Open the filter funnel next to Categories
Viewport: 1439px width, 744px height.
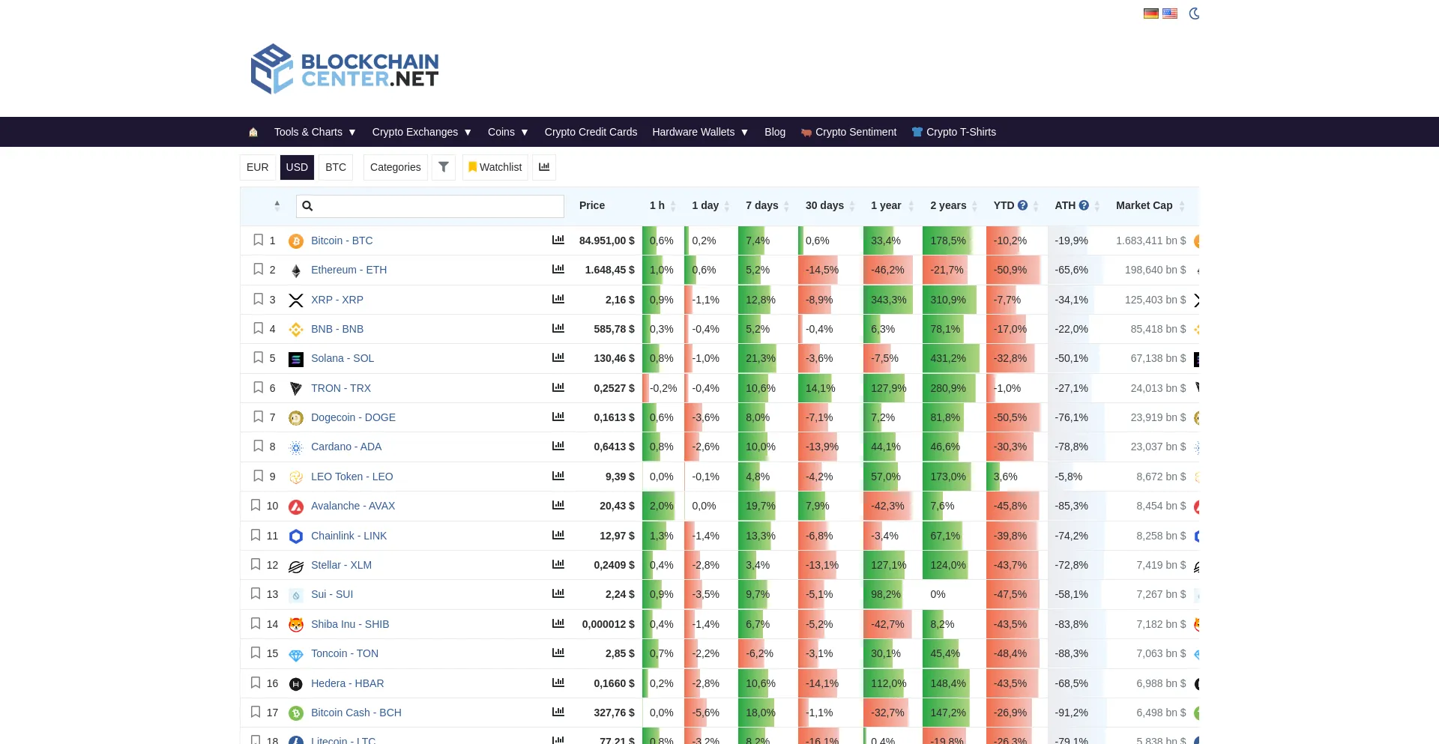pyautogui.click(x=443, y=167)
